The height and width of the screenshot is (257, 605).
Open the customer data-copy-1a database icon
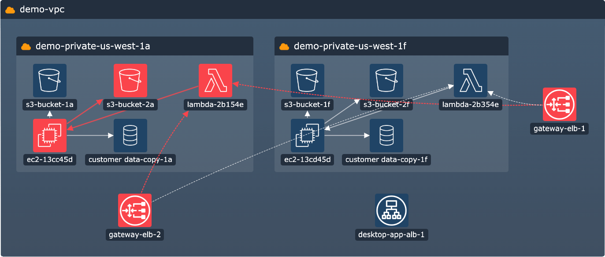[x=130, y=136]
